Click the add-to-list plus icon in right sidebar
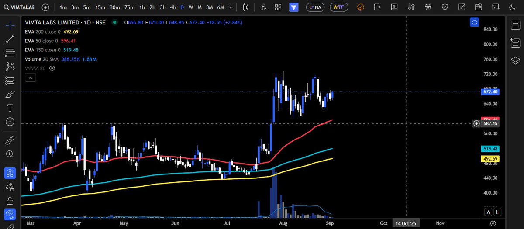 coord(515,42)
